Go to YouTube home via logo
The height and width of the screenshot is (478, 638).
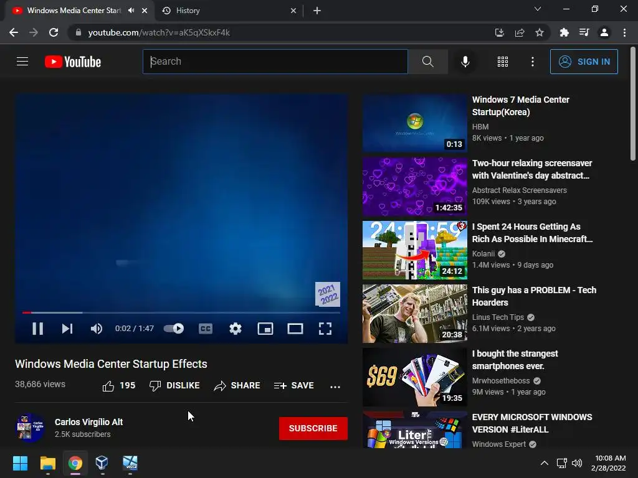click(x=73, y=62)
